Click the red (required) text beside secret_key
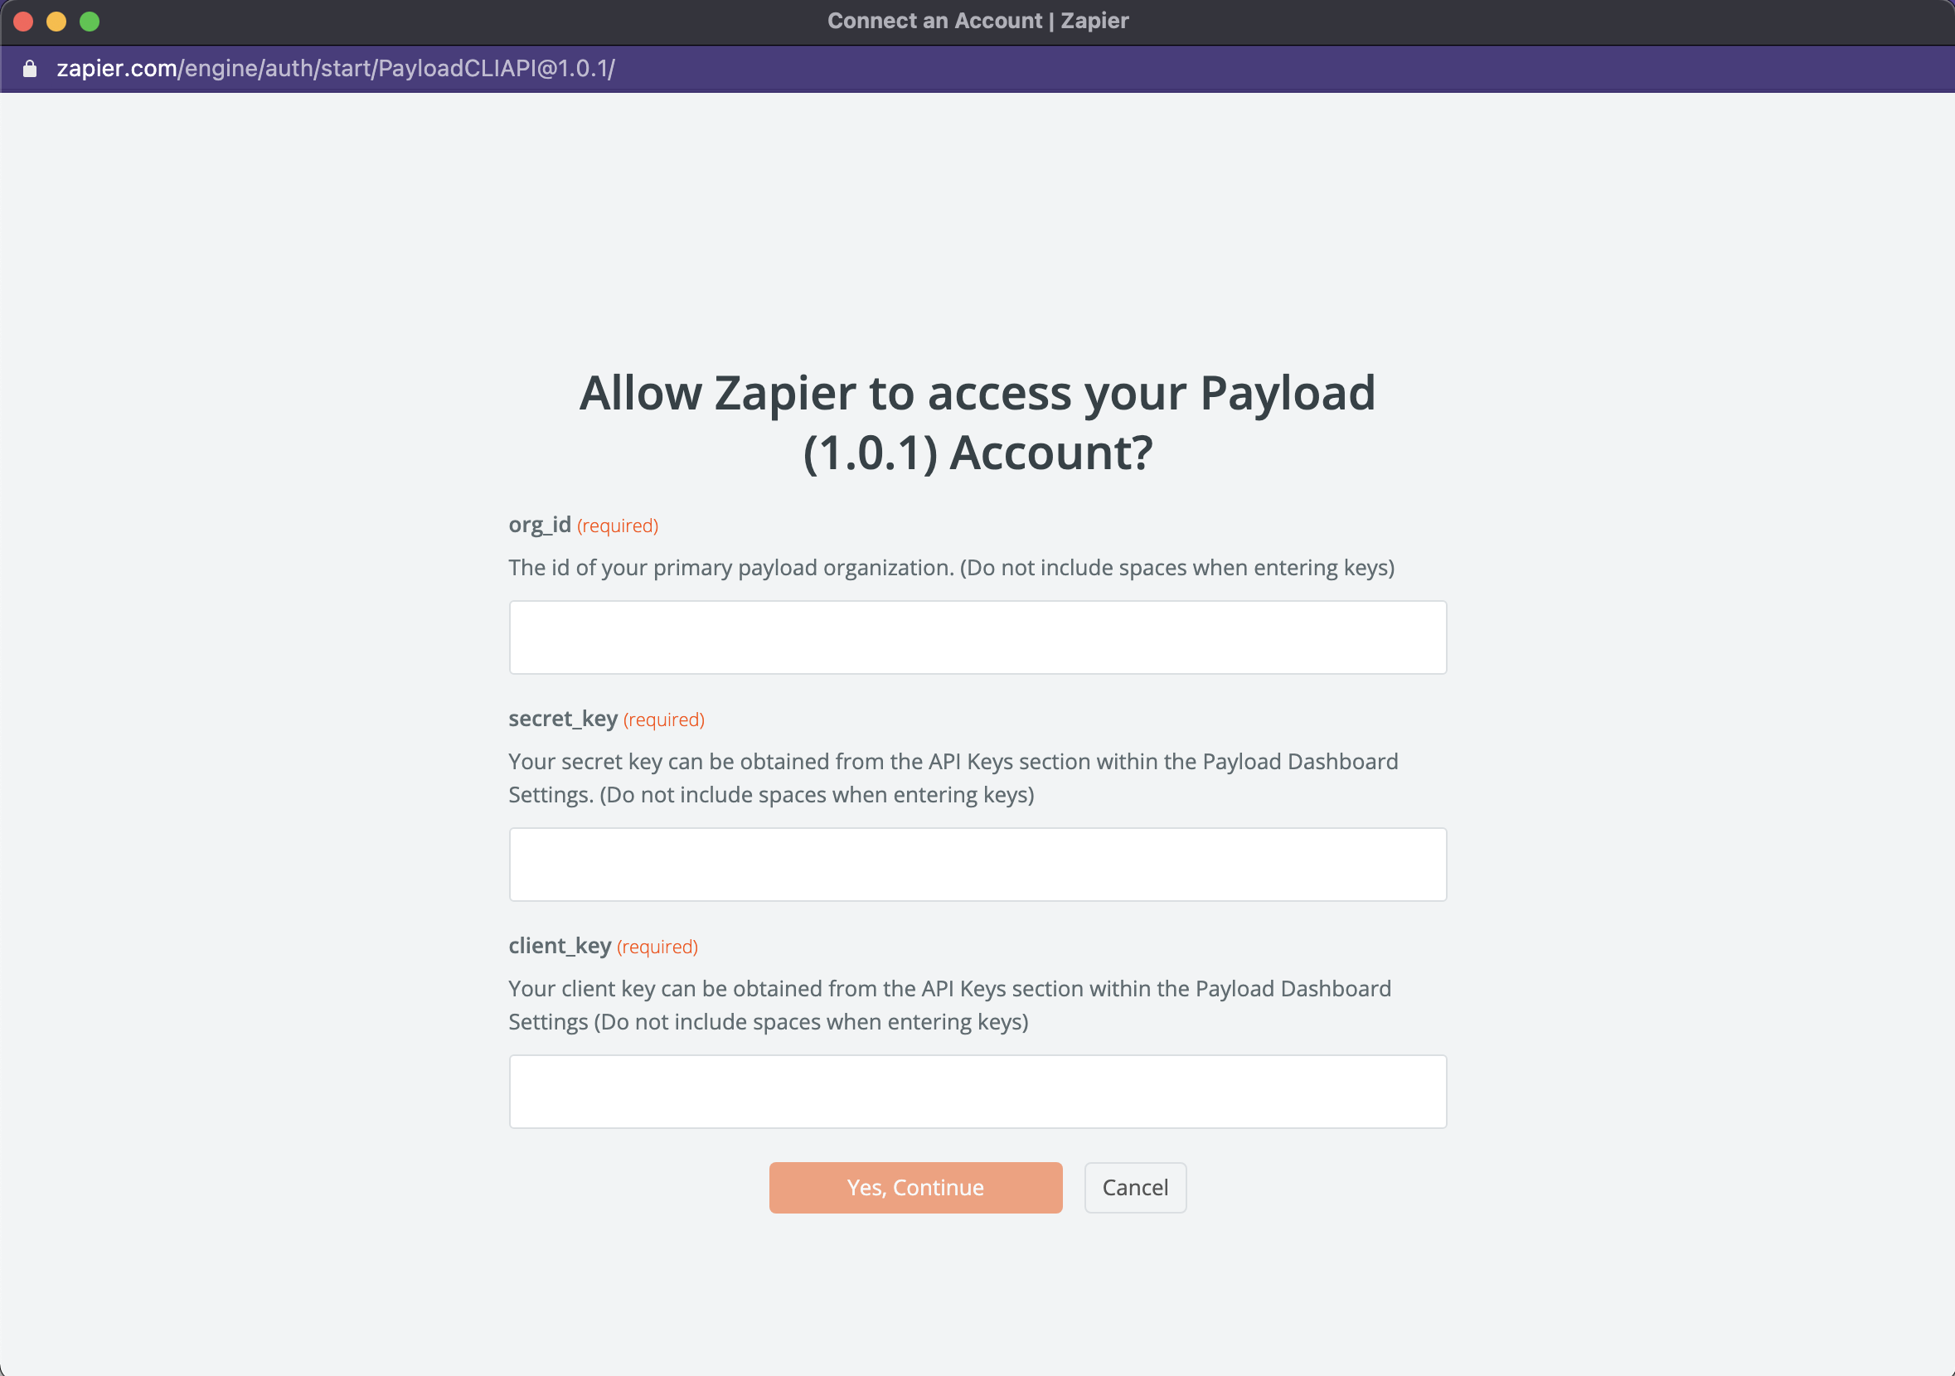 (663, 719)
